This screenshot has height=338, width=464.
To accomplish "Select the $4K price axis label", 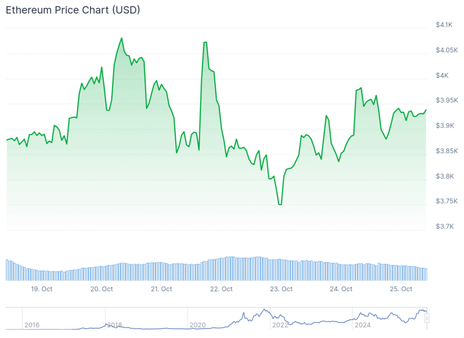I will [x=442, y=76].
